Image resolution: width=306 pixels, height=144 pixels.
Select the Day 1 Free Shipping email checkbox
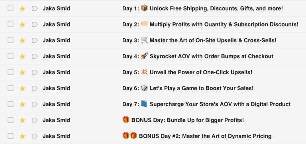tap(10, 8)
